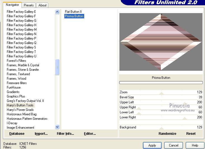
Task: Select Harry's Power Grads category
Action: pos(20,110)
